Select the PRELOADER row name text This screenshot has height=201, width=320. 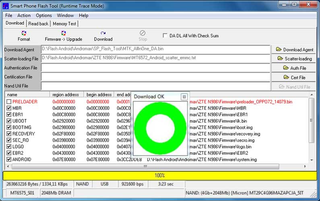[x=25, y=102]
